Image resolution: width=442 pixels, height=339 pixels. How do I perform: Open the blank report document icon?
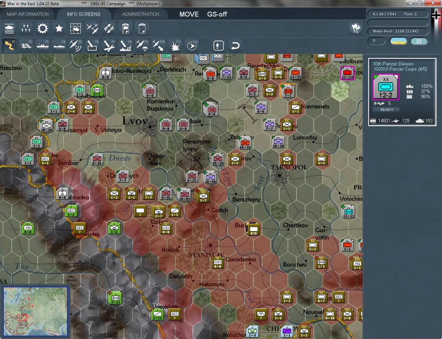pos(142,28)
